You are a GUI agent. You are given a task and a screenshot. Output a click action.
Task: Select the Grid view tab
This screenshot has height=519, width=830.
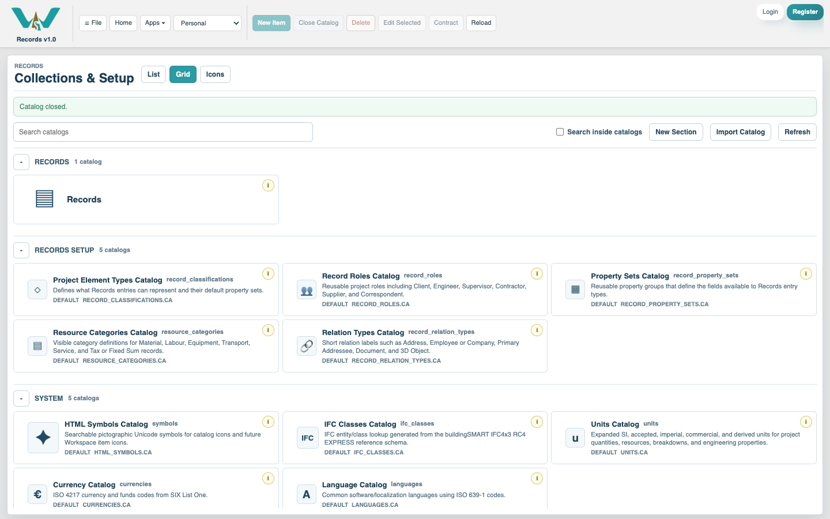(x=183, y=74)
